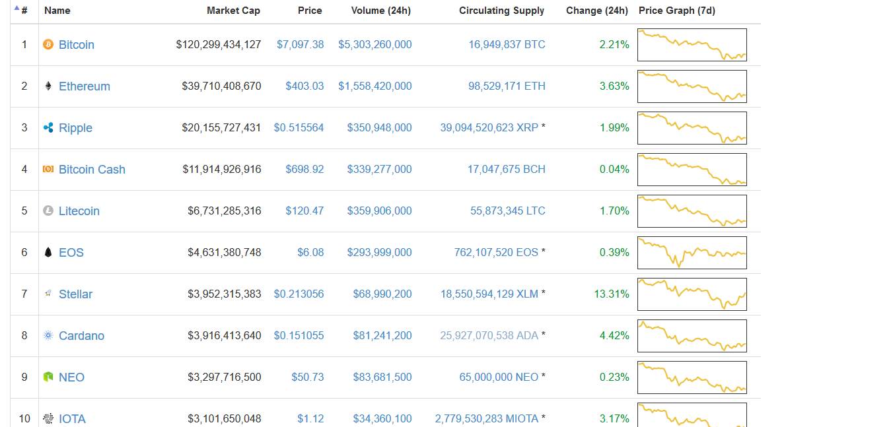Screen dimensions: 891x427
Task: Sort by Market Cap column header
Action: [233, 11]
